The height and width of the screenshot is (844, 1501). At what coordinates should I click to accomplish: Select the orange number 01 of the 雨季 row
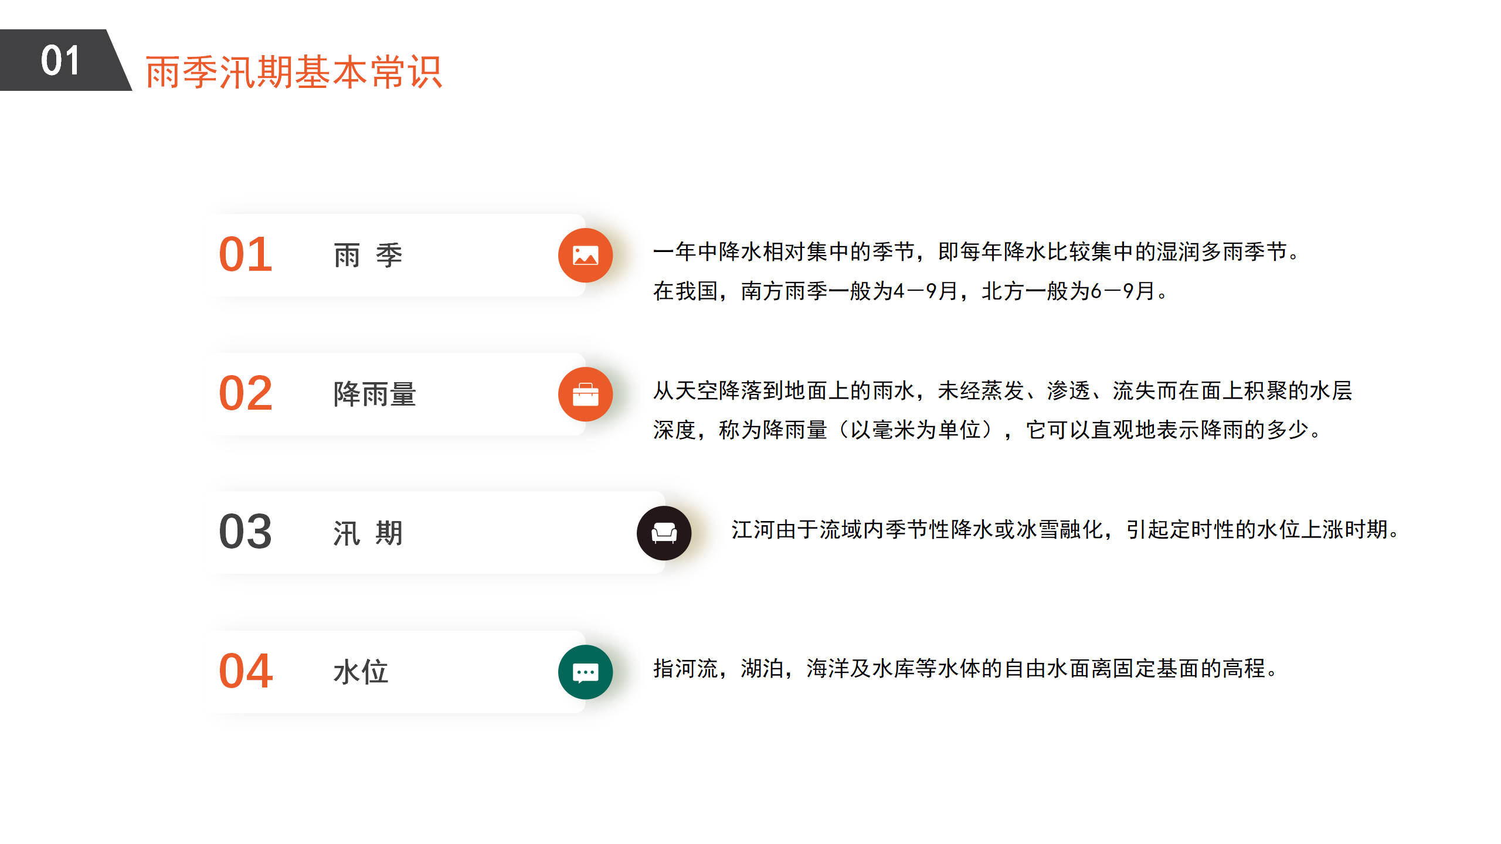(246, 255)
